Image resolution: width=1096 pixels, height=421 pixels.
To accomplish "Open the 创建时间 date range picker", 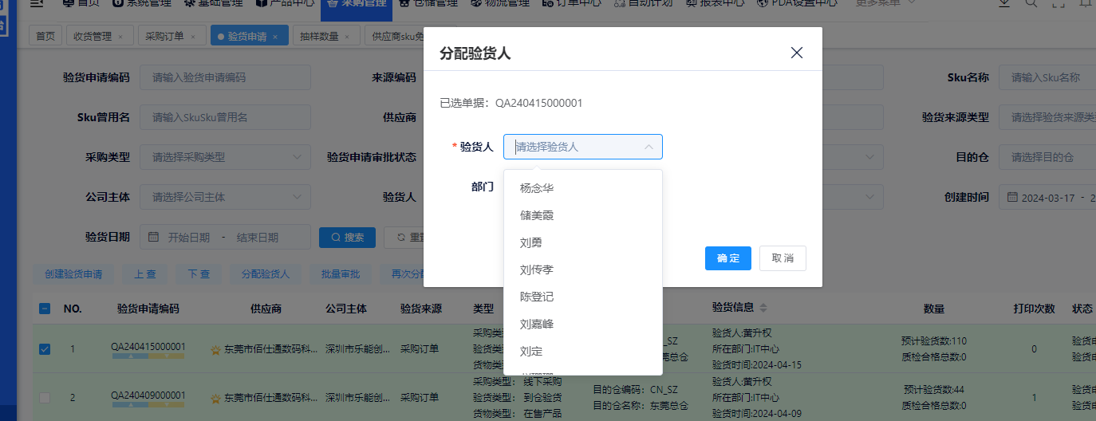I will click(1047, 197).
